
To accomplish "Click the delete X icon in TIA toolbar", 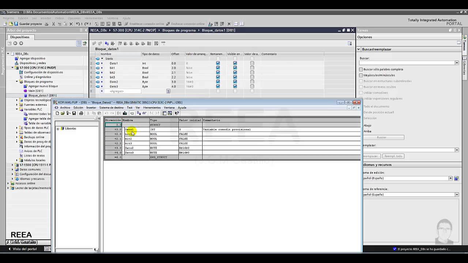I will [x=71, y=24].
